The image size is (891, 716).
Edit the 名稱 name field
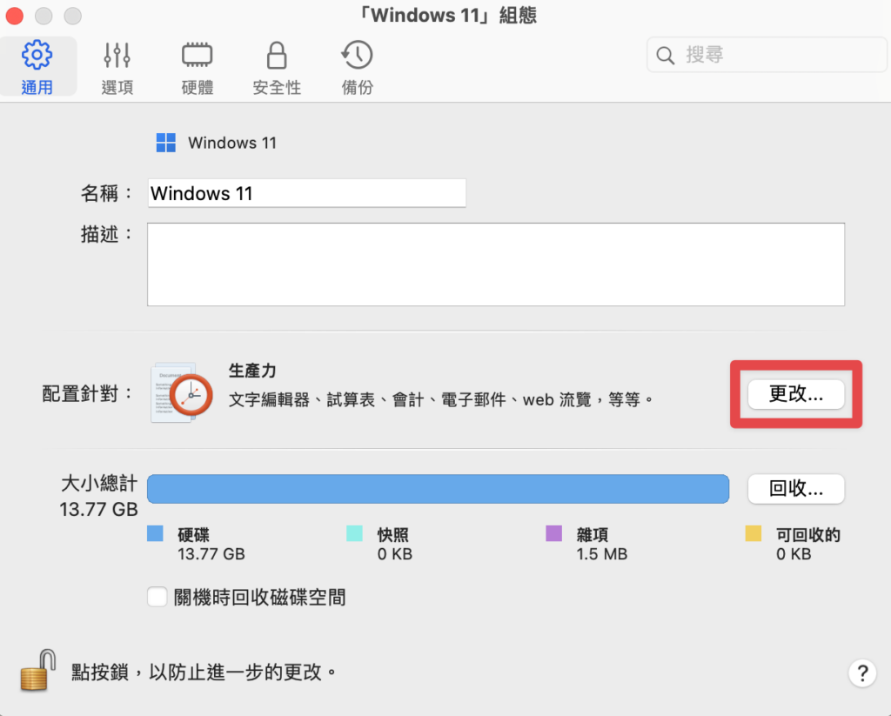[307, 193]
